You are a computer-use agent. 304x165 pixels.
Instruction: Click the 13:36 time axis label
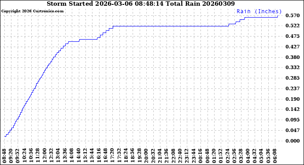(65, 156)
